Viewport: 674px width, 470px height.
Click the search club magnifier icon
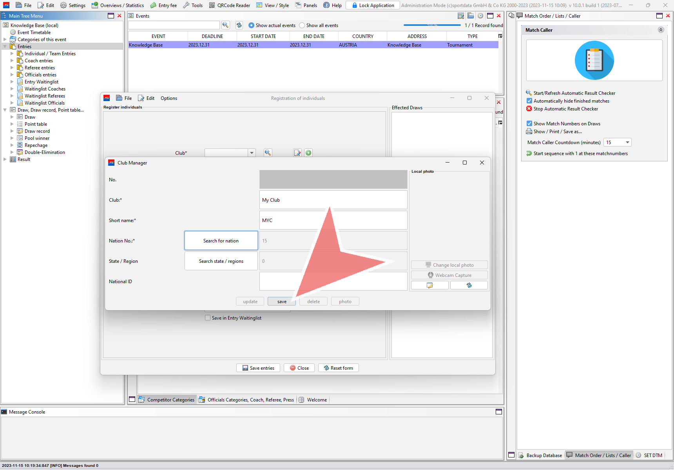pyautogui.click(x=268, y=153)
